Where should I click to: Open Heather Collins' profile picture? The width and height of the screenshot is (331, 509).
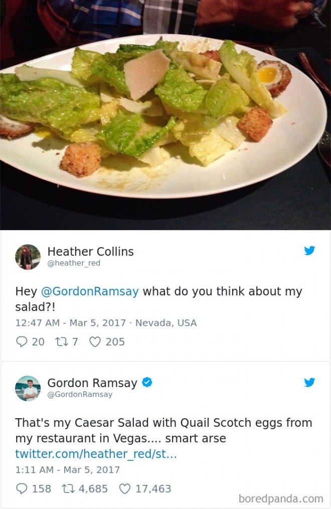coord(28,257)
